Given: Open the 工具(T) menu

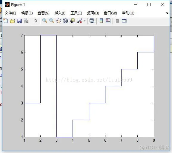Looking at the screenshot, I should pos(76,13).
